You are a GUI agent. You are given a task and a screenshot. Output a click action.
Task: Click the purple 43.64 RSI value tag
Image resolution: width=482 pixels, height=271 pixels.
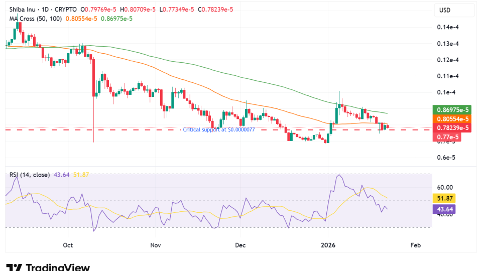444,209
